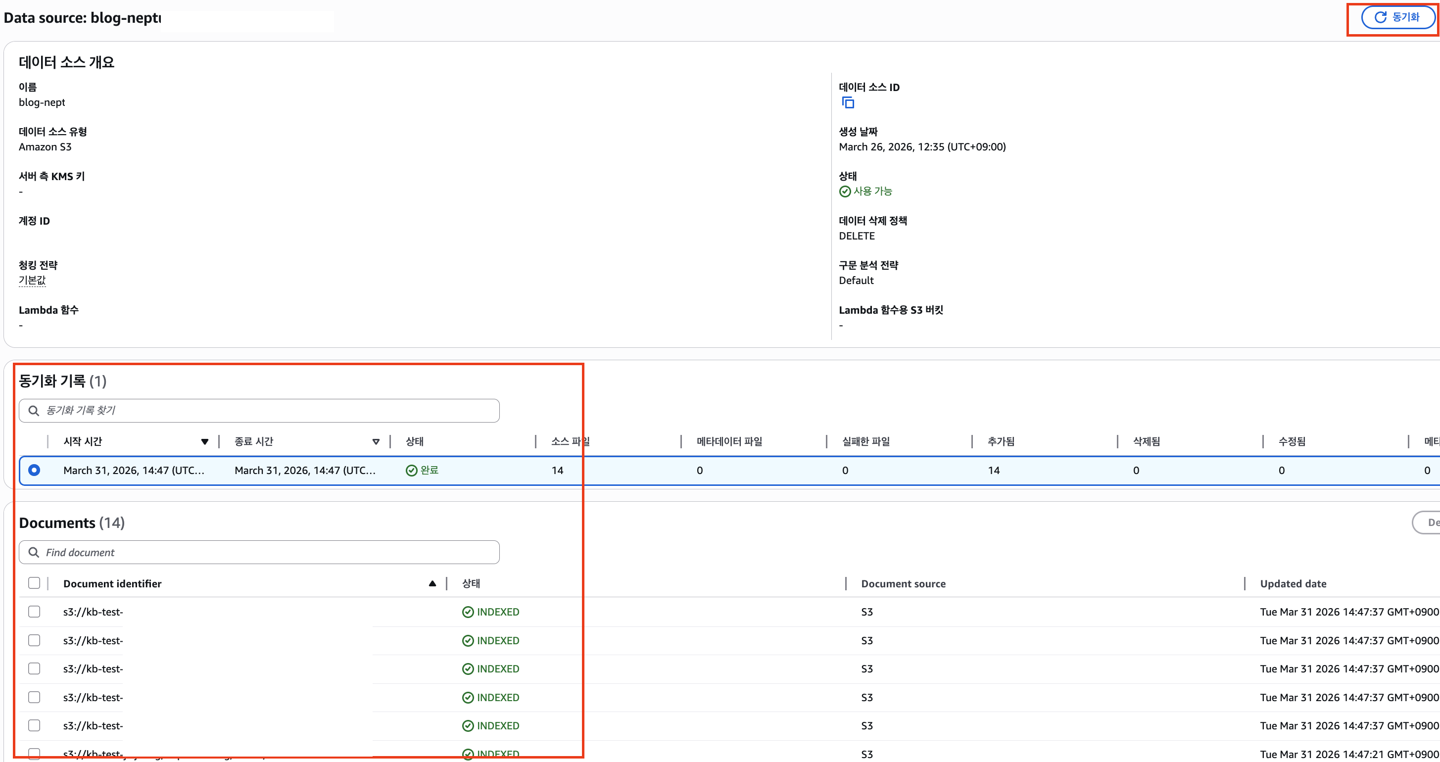Click the Updated date column header
Viewport: 1440px width, 762px height.
tap(1293, 584)
